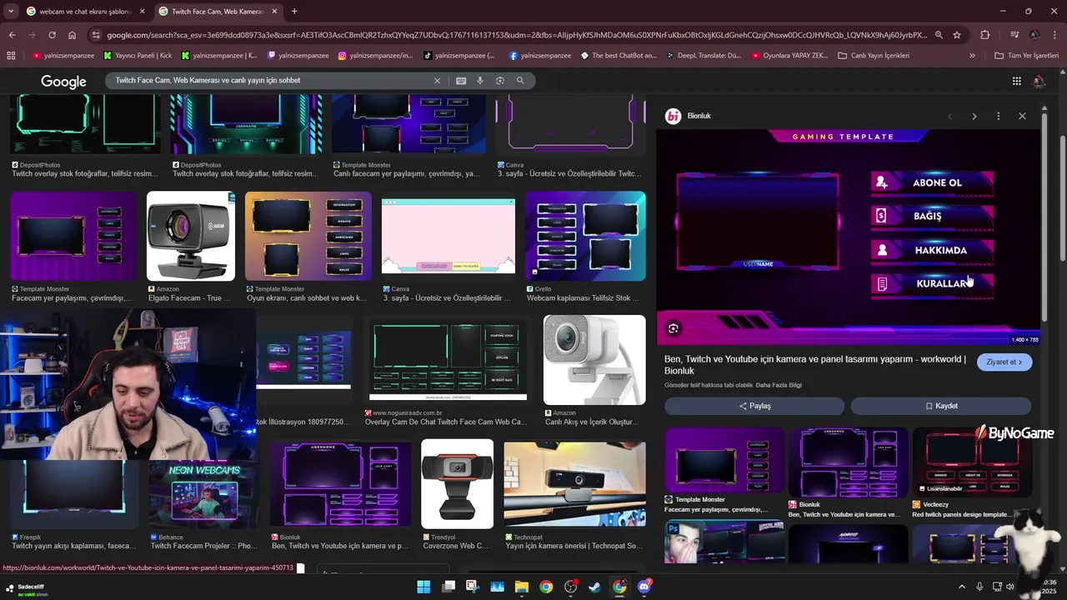Open the related Bionluk purple overlay image

[x=849, y=462]
